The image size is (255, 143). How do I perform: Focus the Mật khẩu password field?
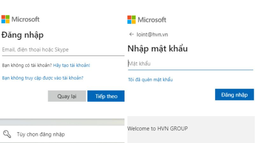click(x=191, y=64)
